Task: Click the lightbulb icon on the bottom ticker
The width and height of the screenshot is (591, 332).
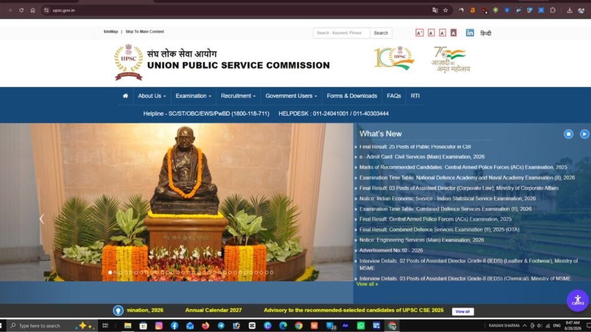Action: (x=118, y=311)
